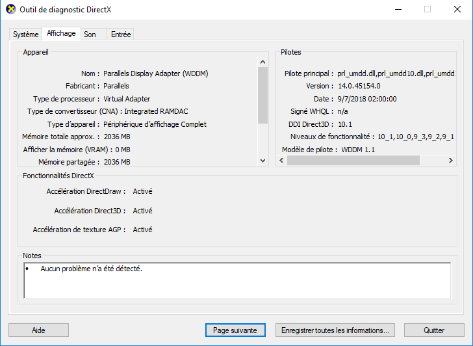This screenshot has width=473, height=346.
Task: Click the Quitter button
Action: (x=434, y=330)
